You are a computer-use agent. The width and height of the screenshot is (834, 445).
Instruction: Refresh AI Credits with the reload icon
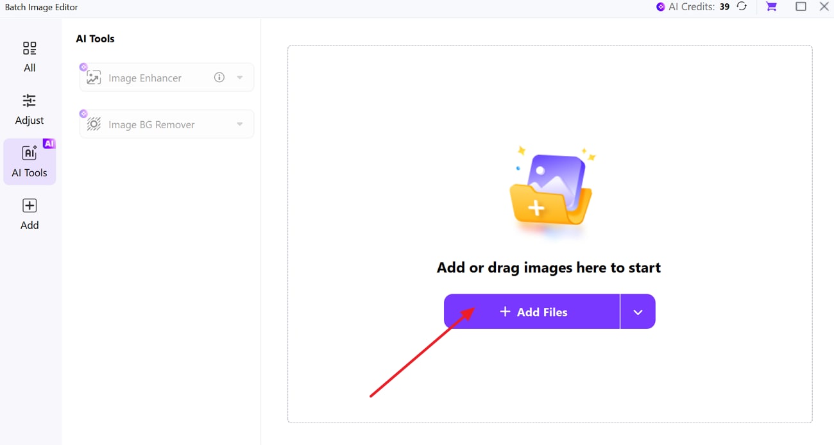742,6
